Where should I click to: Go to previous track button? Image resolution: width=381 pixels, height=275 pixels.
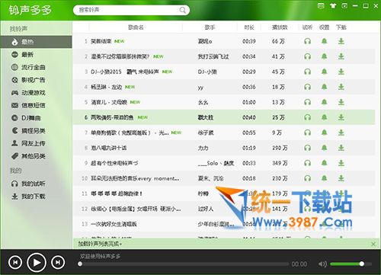15,263
